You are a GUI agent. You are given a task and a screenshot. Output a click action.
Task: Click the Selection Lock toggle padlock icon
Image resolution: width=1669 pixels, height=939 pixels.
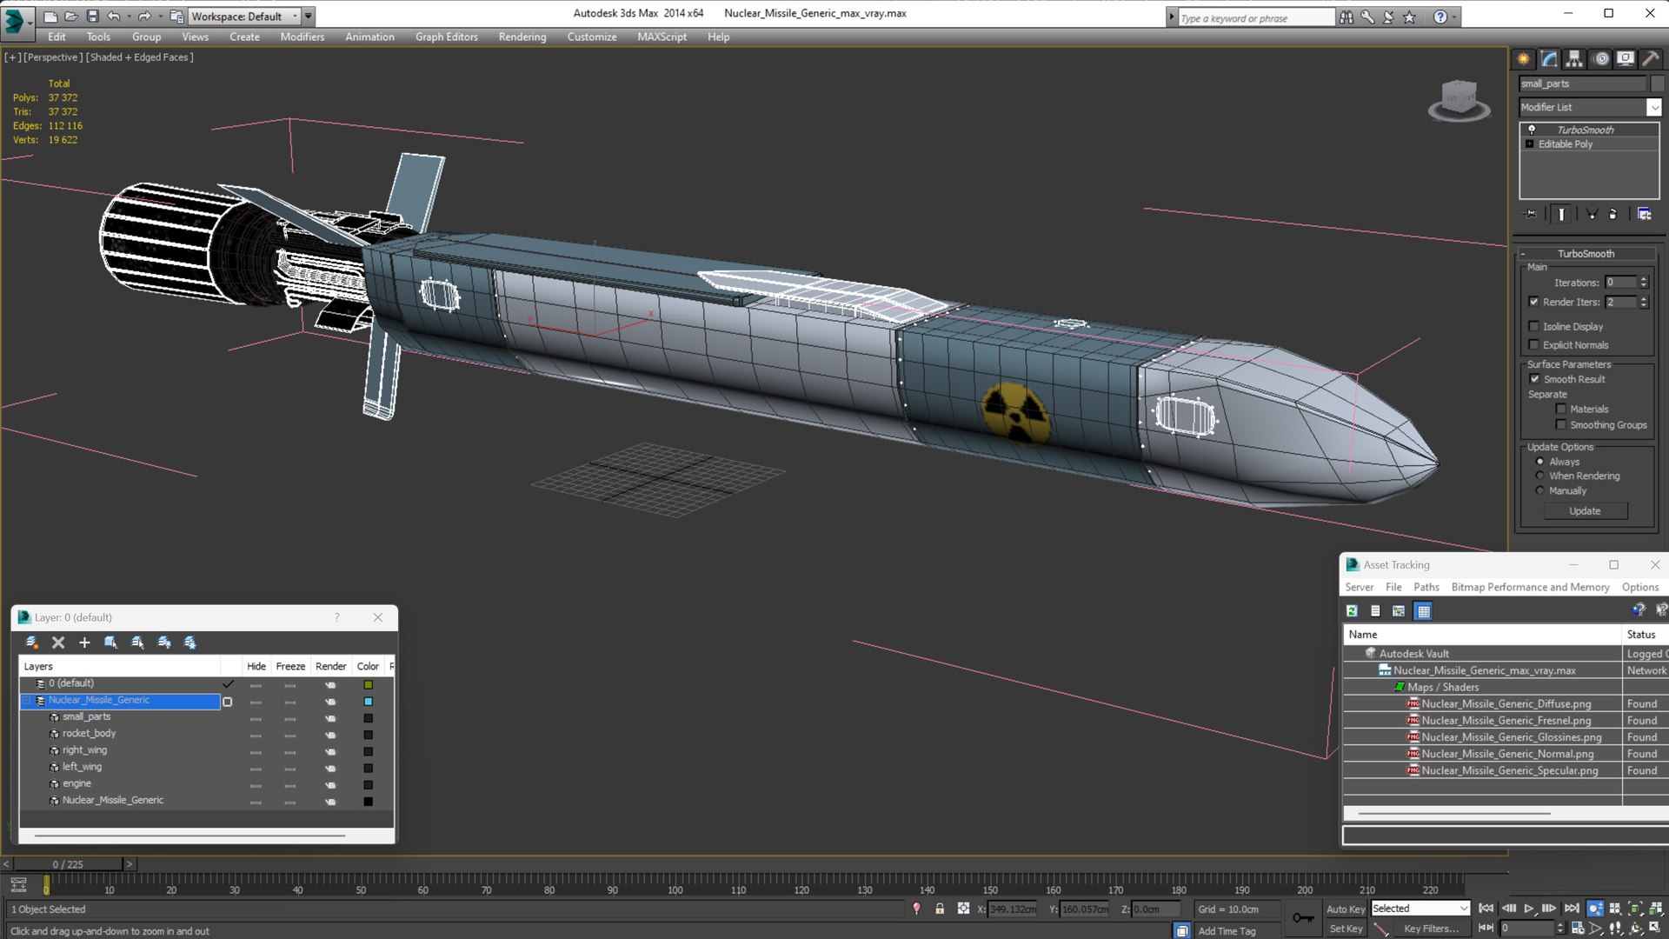pyautogui.click(x=940, y=909)
